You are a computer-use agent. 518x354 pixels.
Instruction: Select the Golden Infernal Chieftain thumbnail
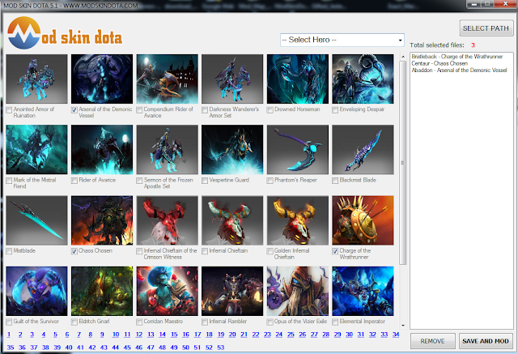point(298,220)
